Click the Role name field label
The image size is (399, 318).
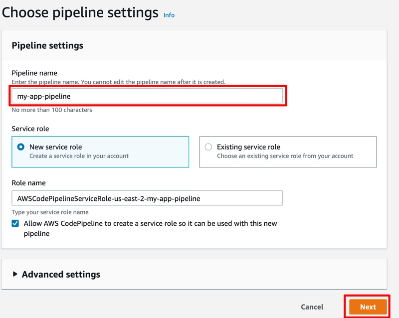[28, 183]
